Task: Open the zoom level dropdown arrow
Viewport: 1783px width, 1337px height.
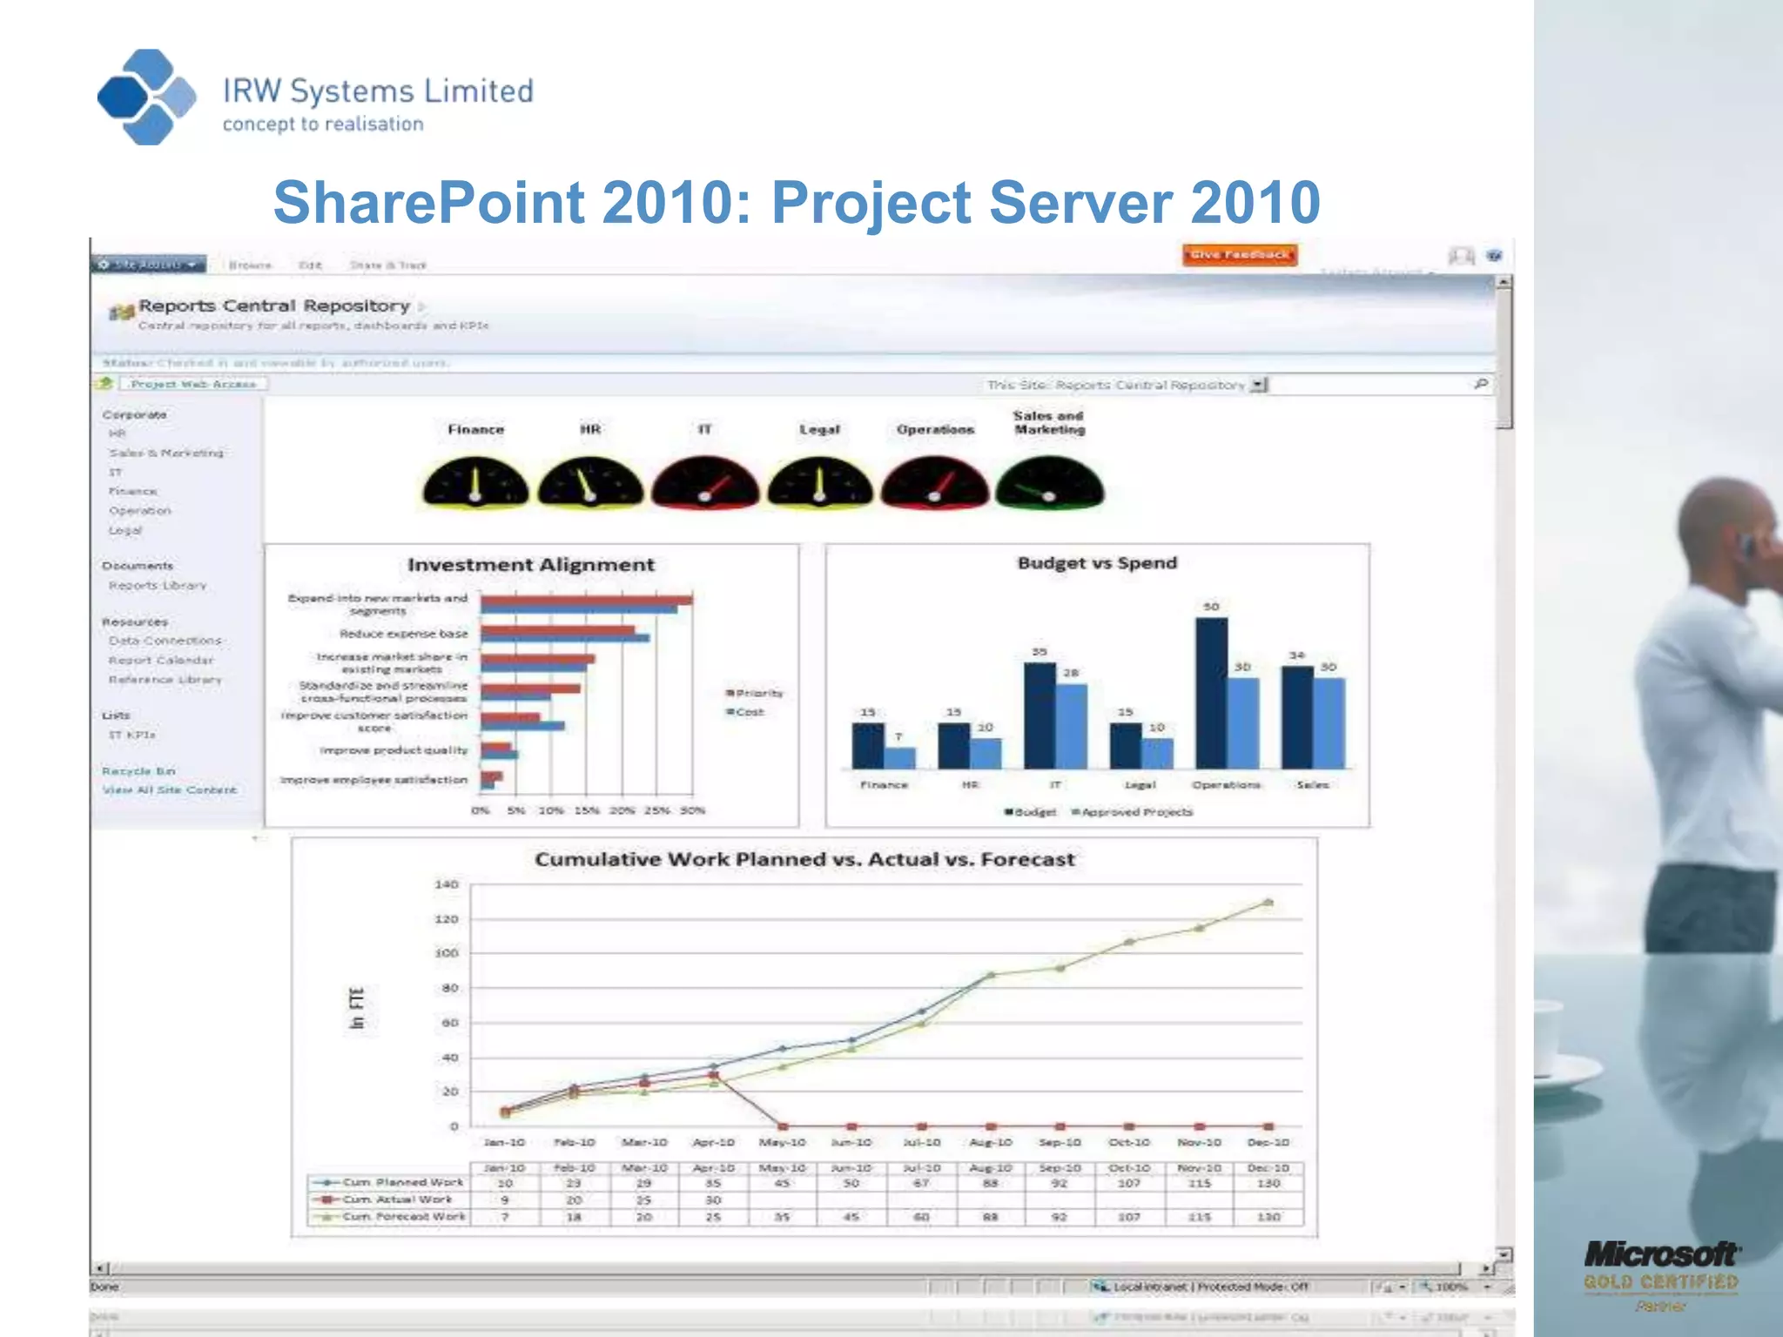Action: (x=1488, y=1287)
